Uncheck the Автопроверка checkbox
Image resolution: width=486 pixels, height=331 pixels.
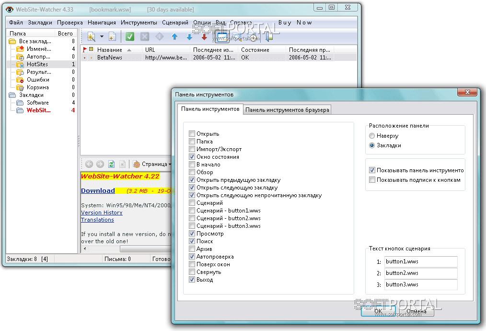[192, 257]
